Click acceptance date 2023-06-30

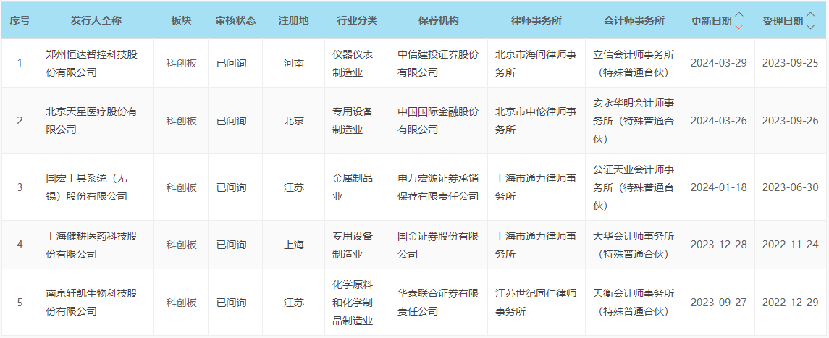pyautogui.click(x=791, y=187)
